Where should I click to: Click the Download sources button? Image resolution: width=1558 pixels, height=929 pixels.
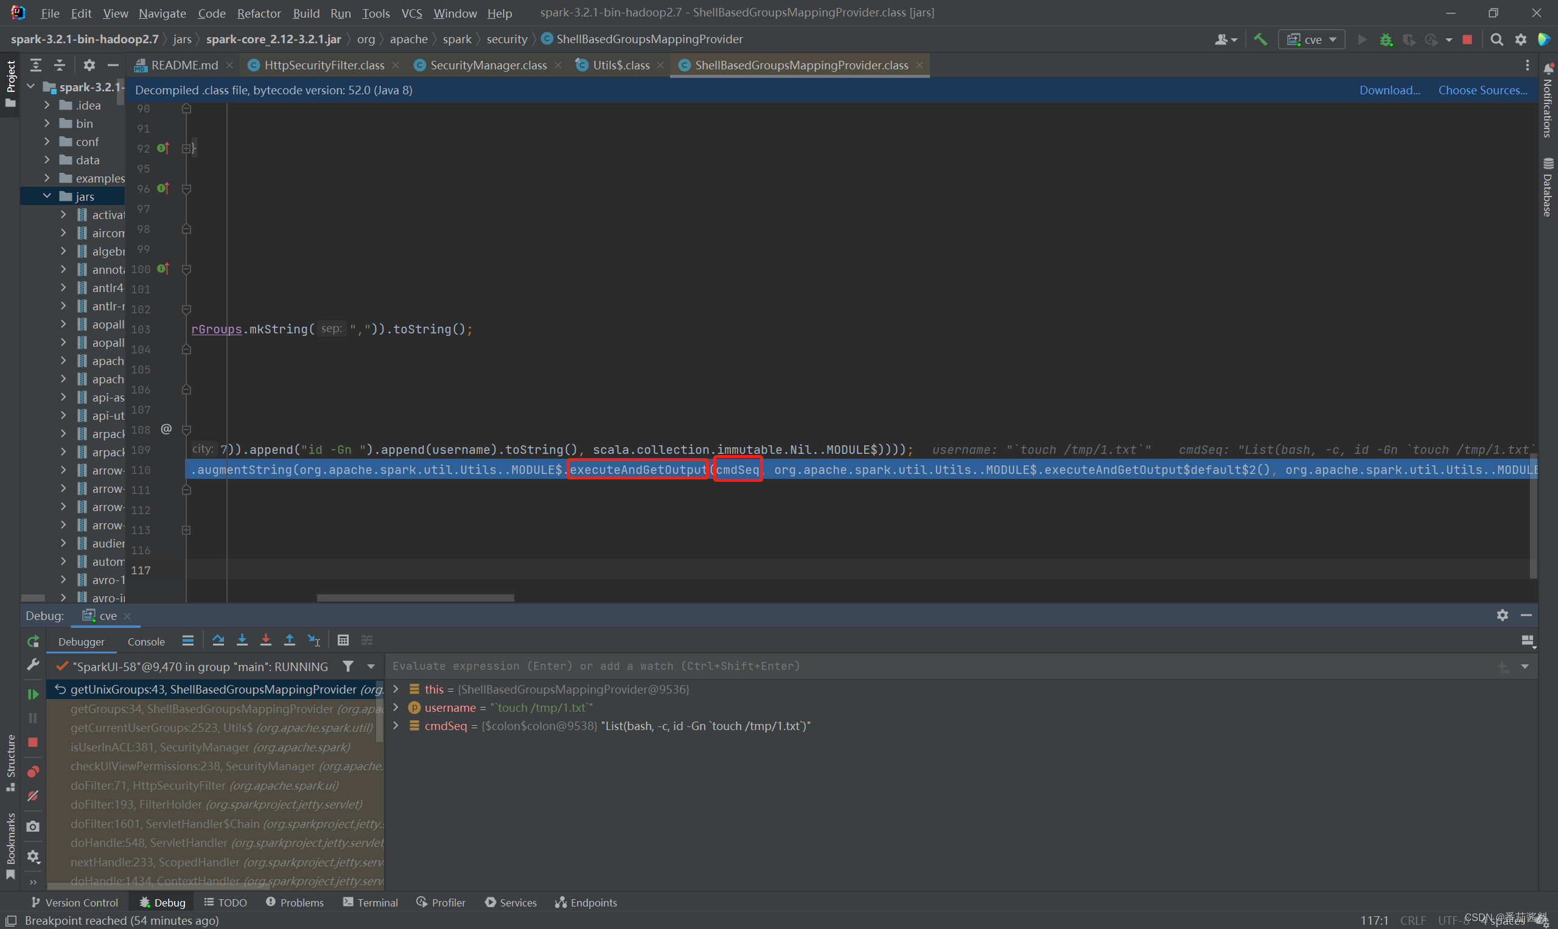(1390, 89)
